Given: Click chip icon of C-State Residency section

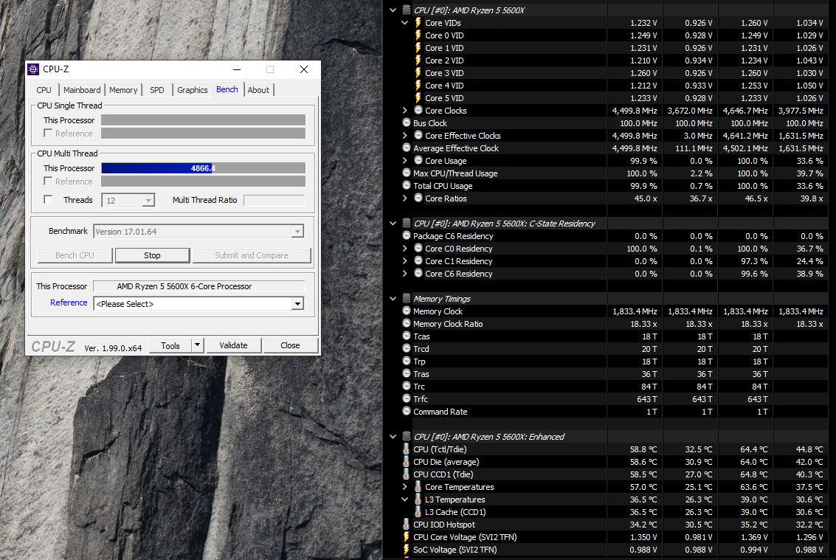Looking at the screenshot, I should (x=407, y=224).
